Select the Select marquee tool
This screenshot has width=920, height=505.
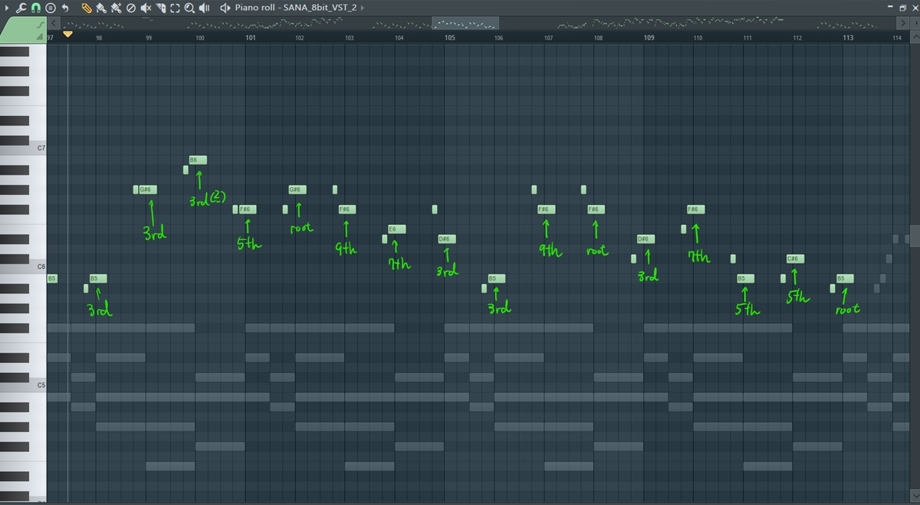(175, 8)
